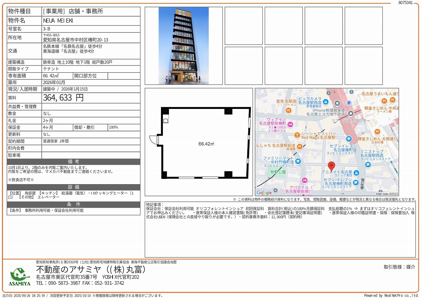The height and width of the screenshot is (298, 422).
Task: Open the NEUA MEIEKI building photo
Action: pos(184,46)
